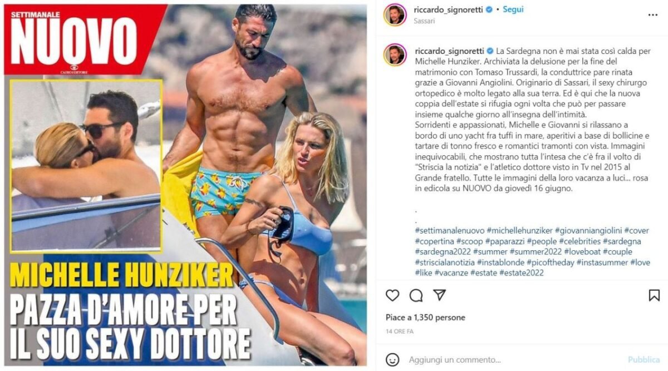
Task: Like the post with the heart icon
Action: [x=392, y=295]
